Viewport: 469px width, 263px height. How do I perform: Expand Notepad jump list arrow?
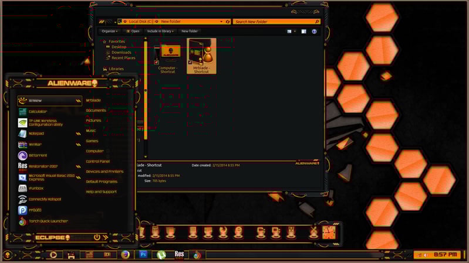point(79,134)
